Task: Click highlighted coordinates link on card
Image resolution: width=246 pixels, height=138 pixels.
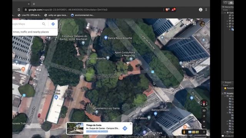Action: 97,131
